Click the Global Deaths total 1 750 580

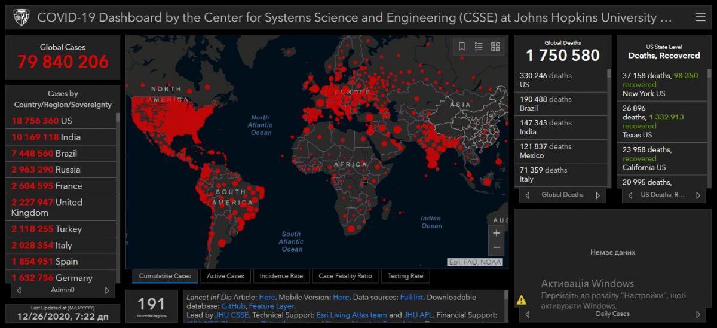563,56
